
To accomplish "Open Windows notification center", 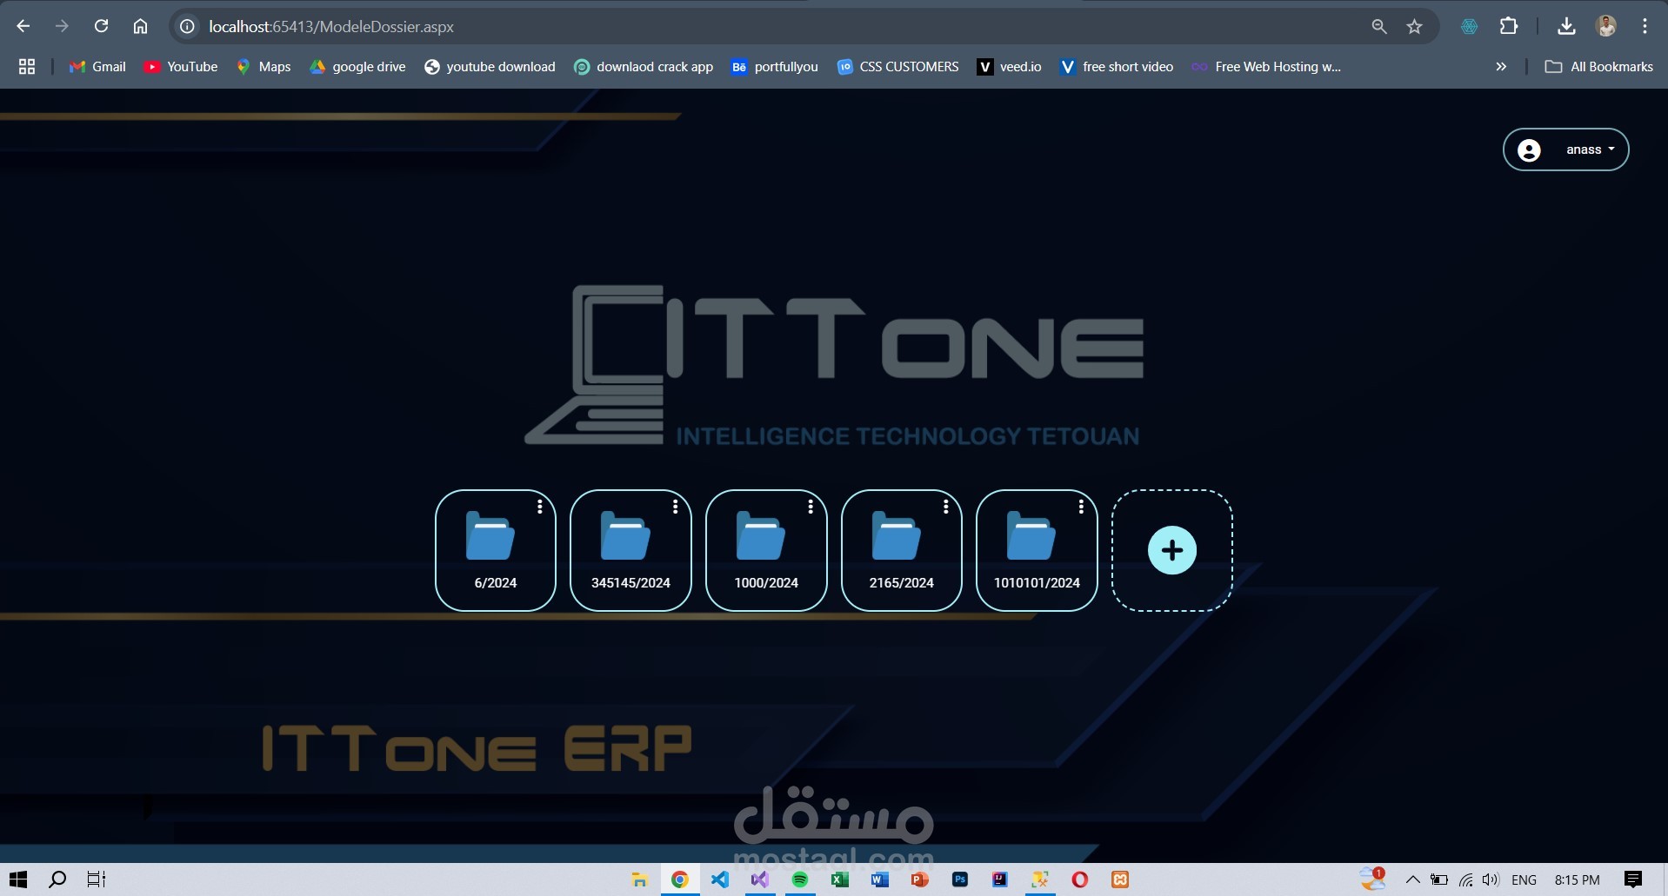I will pyautogui.click(x=1633, y=879).
